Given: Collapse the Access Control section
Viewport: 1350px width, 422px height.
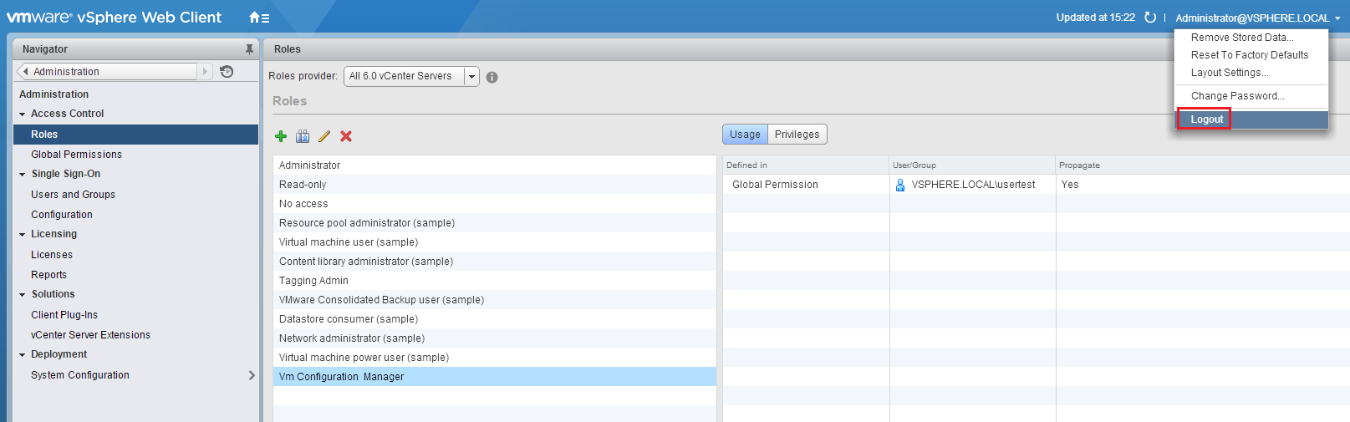Looking at the screenshot, I should pos(23,114).
